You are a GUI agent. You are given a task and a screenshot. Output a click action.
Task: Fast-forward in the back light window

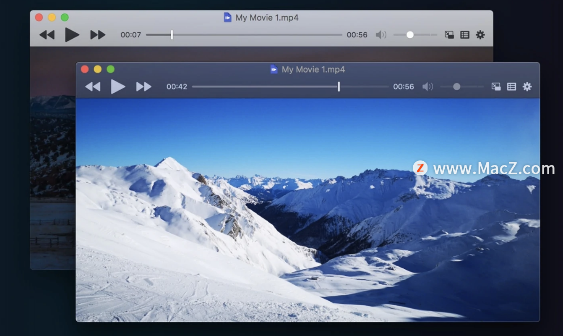point(98,35)
